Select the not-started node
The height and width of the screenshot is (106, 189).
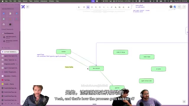96,68
